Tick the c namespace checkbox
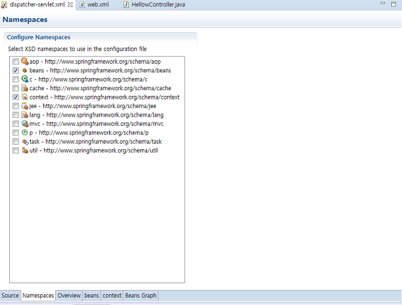The height and width of the screenshot is (305, 402). [x=16, y=79]
